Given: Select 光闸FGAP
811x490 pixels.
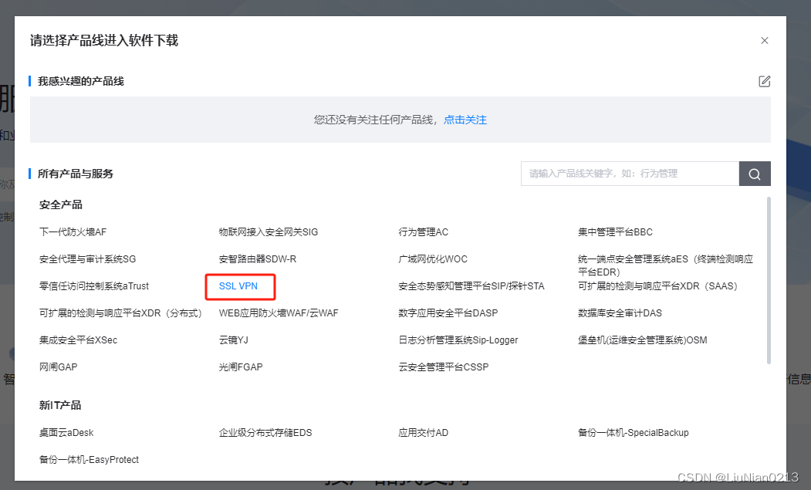Looking at the screenshot, I should coord(241,367).
